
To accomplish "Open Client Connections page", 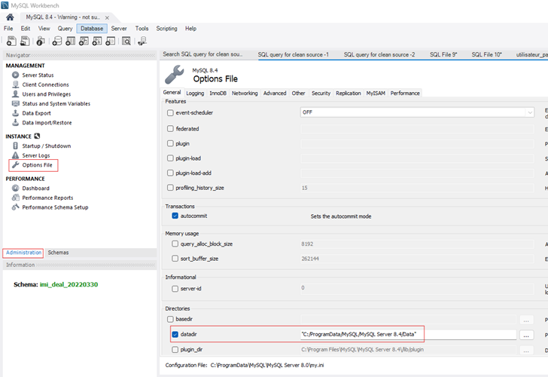I will coord(45,84).
